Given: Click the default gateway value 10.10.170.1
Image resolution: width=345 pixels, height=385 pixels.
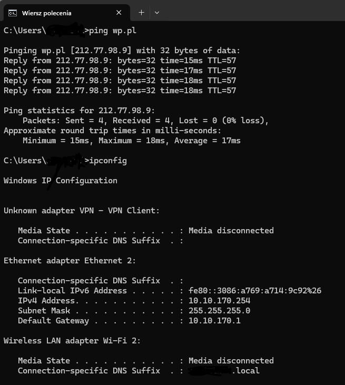Looking at the screenshot, I should 214,321.
